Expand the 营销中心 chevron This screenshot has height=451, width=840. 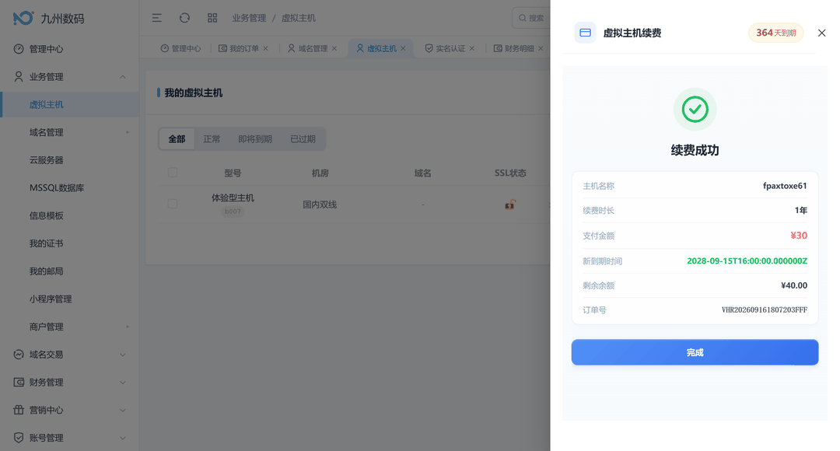(123, 411)
